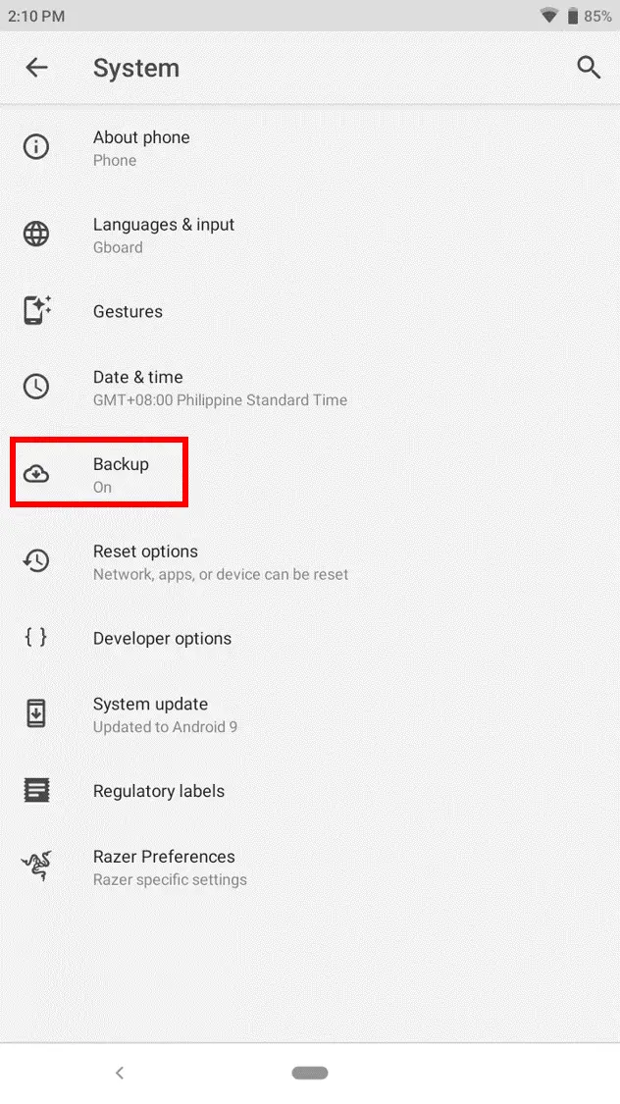Open Razer Preferences specific settings

310,867
